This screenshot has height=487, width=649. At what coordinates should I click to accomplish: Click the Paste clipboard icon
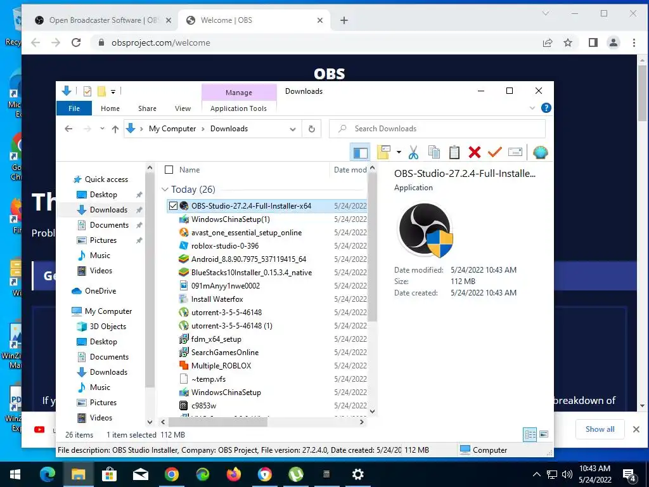pyautogui.click(x=454, y=152)
